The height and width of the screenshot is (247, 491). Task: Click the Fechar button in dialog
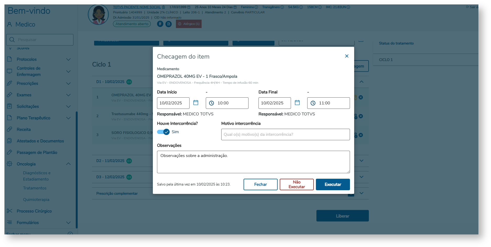[x=260, y=184]
